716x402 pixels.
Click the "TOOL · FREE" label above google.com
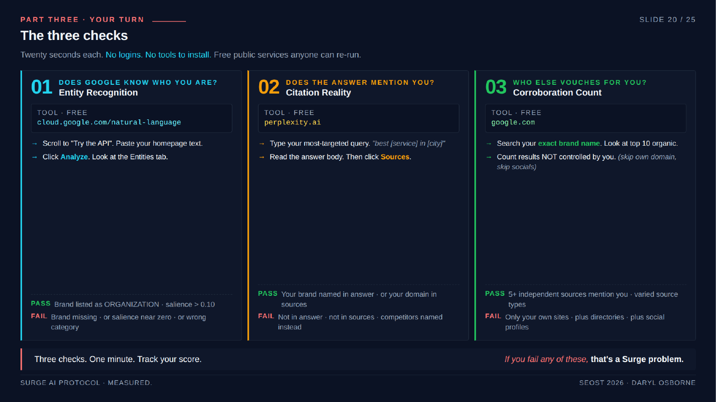(x=516, y=113)
